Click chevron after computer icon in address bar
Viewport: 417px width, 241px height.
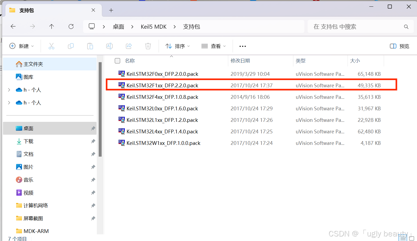pos(104,27)
